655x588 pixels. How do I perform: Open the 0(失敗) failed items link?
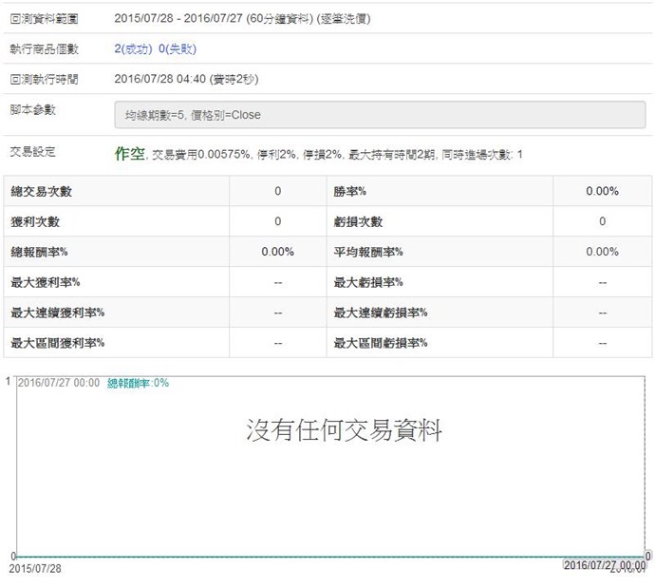tap(178, 48)
